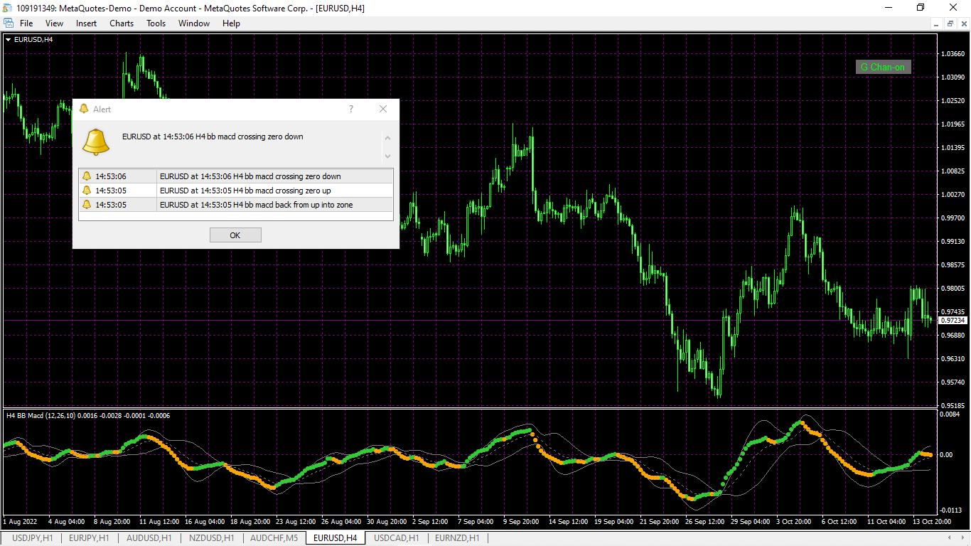Restore the chart child window in menu bar
Image resolution: width=971 pixels, height=546 pixels.
click(x=950, y=23)
